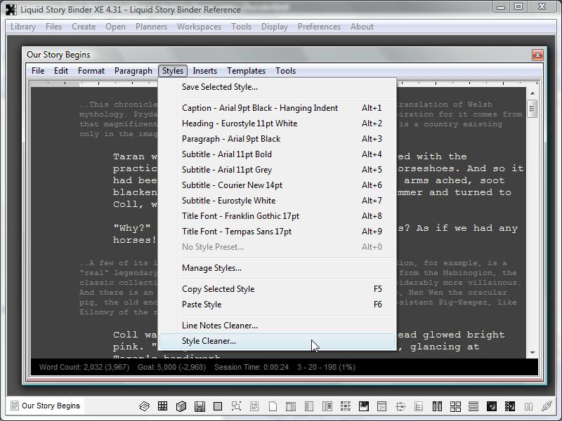
Task: Select Manage Styles menu entry
Action: [x=211, y=268]
